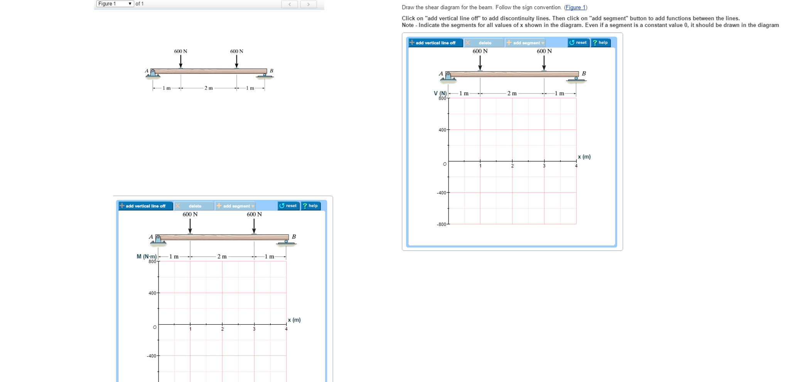Image resolution: width=789 pixels, height=382 pixels.
Task: Open the Figure 1 hyperlink in instructions
Action: point(575,7)
